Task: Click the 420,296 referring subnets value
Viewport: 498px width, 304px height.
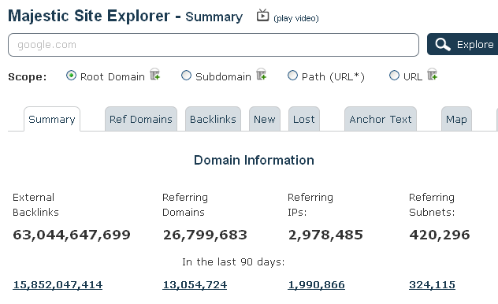Action: [440, 235]
